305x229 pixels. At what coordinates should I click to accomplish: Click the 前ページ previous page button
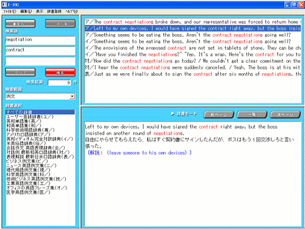(218, 114)
